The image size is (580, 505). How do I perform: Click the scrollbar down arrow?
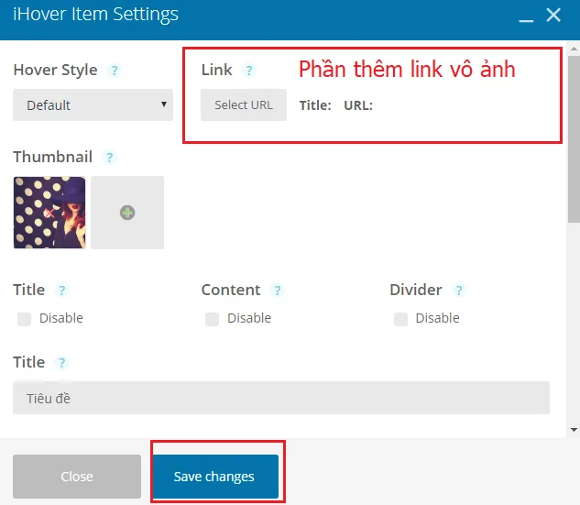coord(575,430)
